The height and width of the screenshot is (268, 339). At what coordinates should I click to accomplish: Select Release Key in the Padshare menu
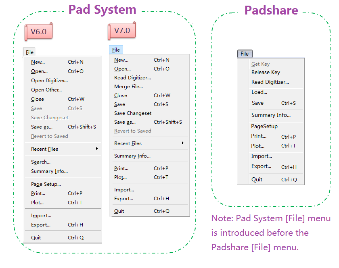point(266,73)
